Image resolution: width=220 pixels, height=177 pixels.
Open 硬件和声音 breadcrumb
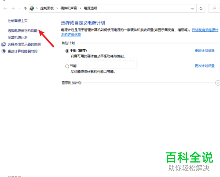coord(69,8)
